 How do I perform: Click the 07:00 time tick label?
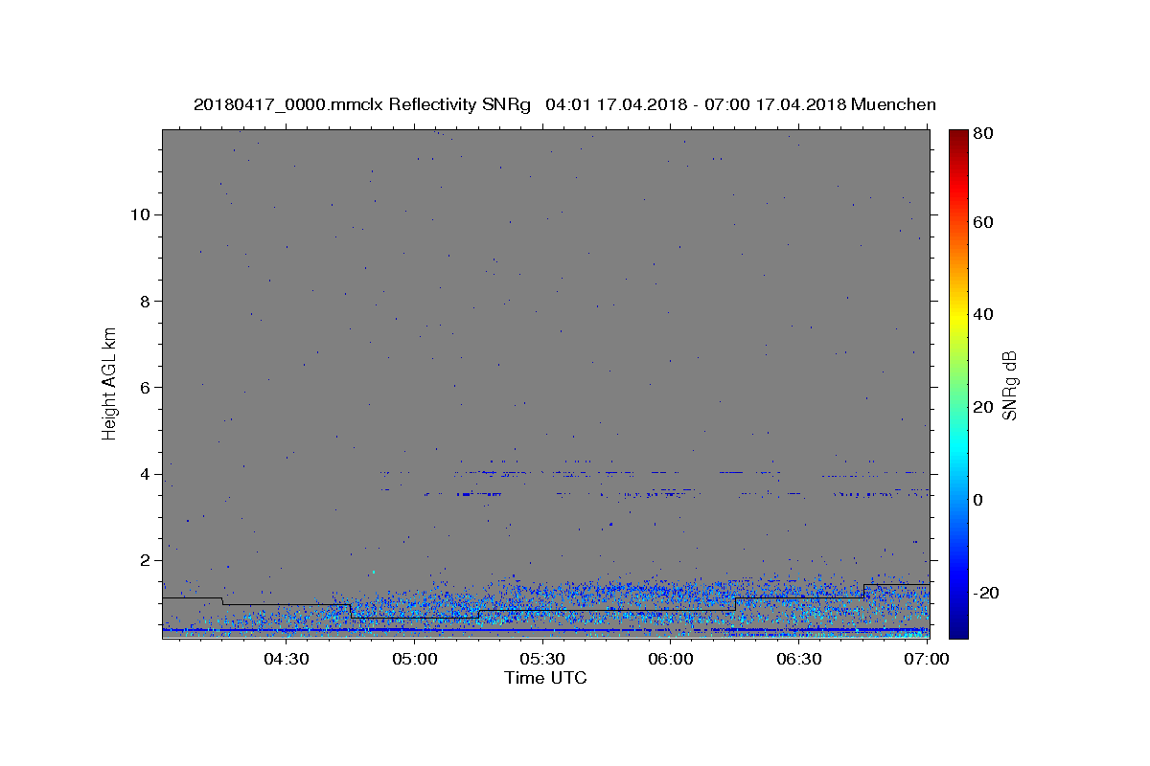click(x=928, y=659)
